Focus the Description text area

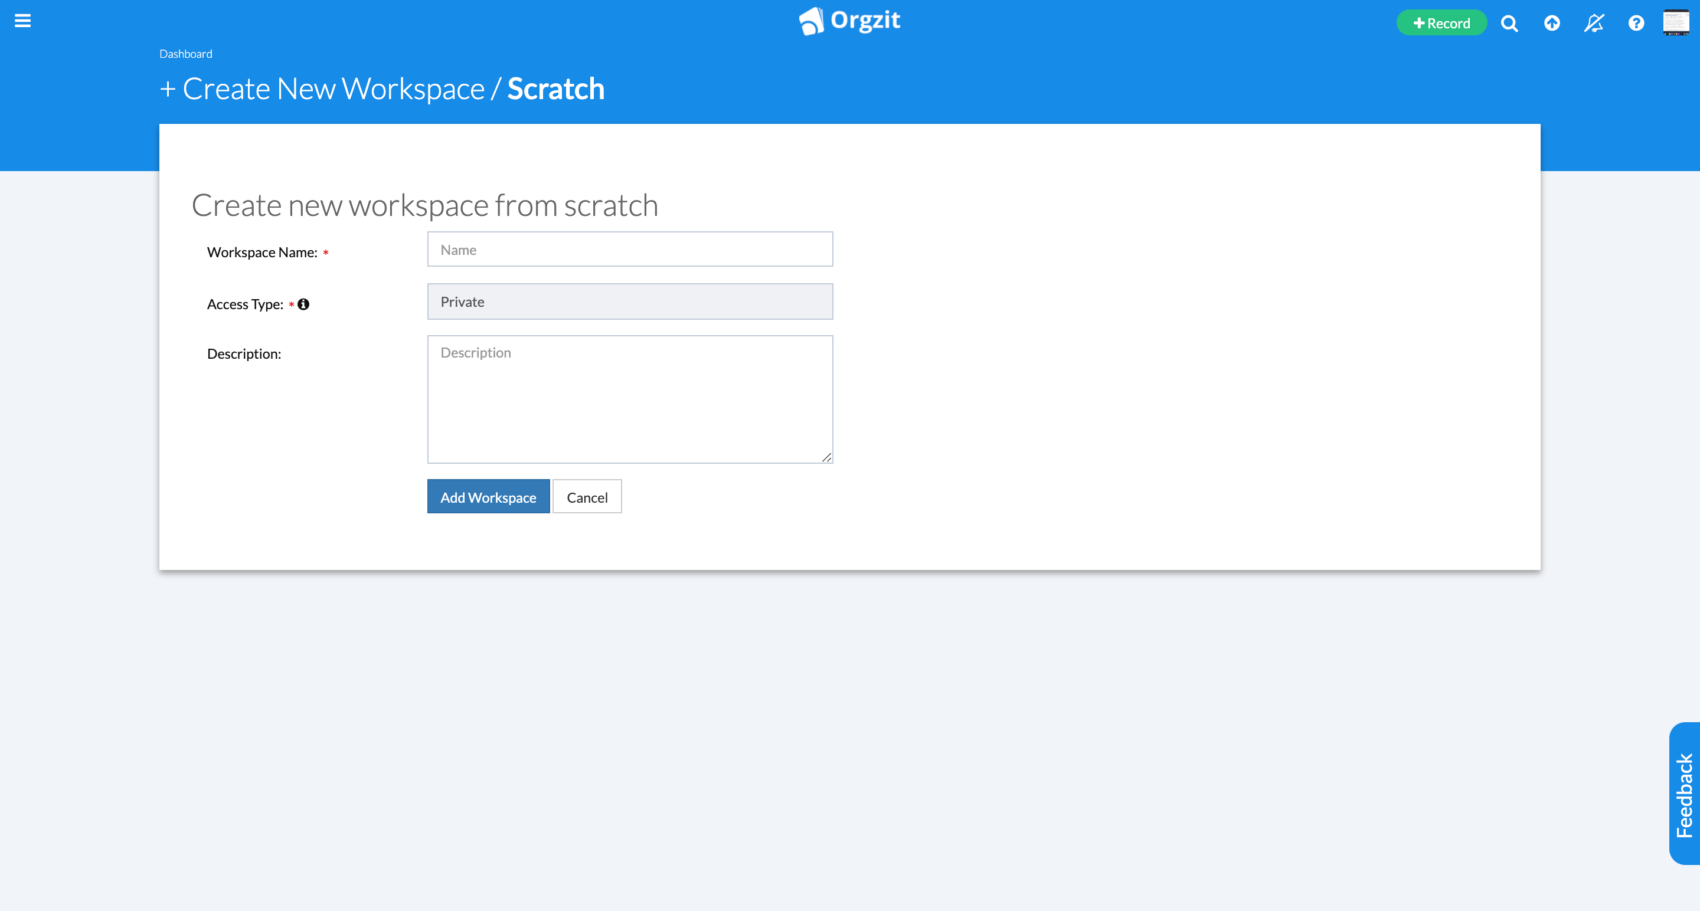630,399
